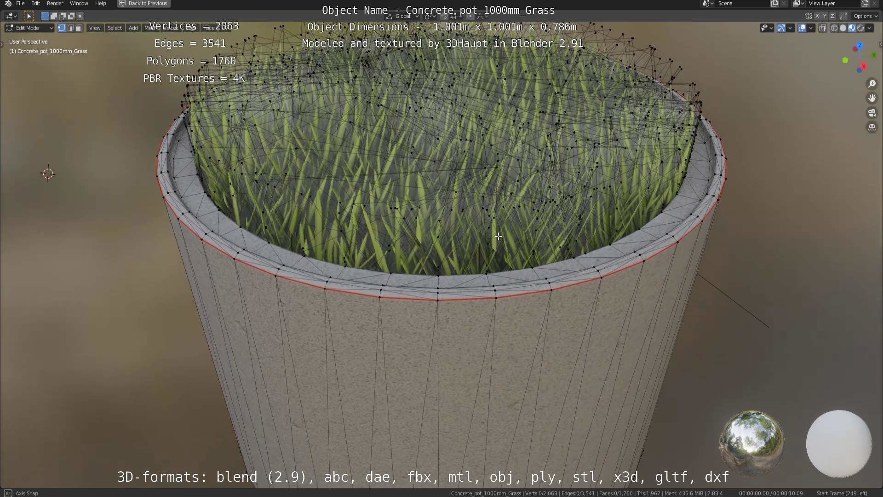Open the View Layer browse icon
The width and height of the screenshot is (883, 497).
798,3
